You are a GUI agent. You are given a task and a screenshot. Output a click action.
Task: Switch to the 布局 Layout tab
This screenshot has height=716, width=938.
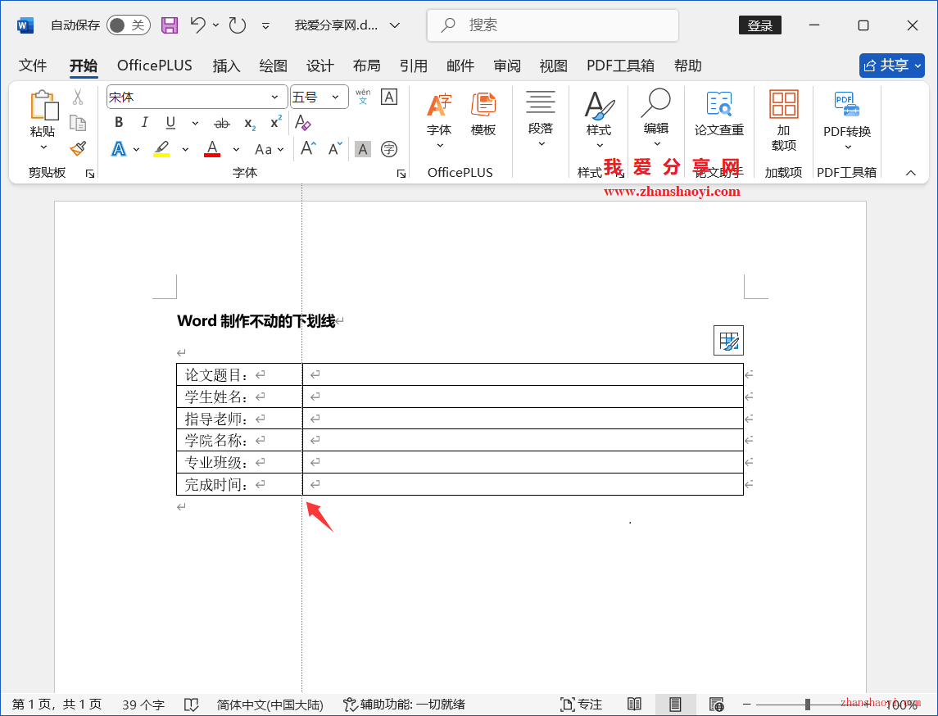[x=367, y=66]
